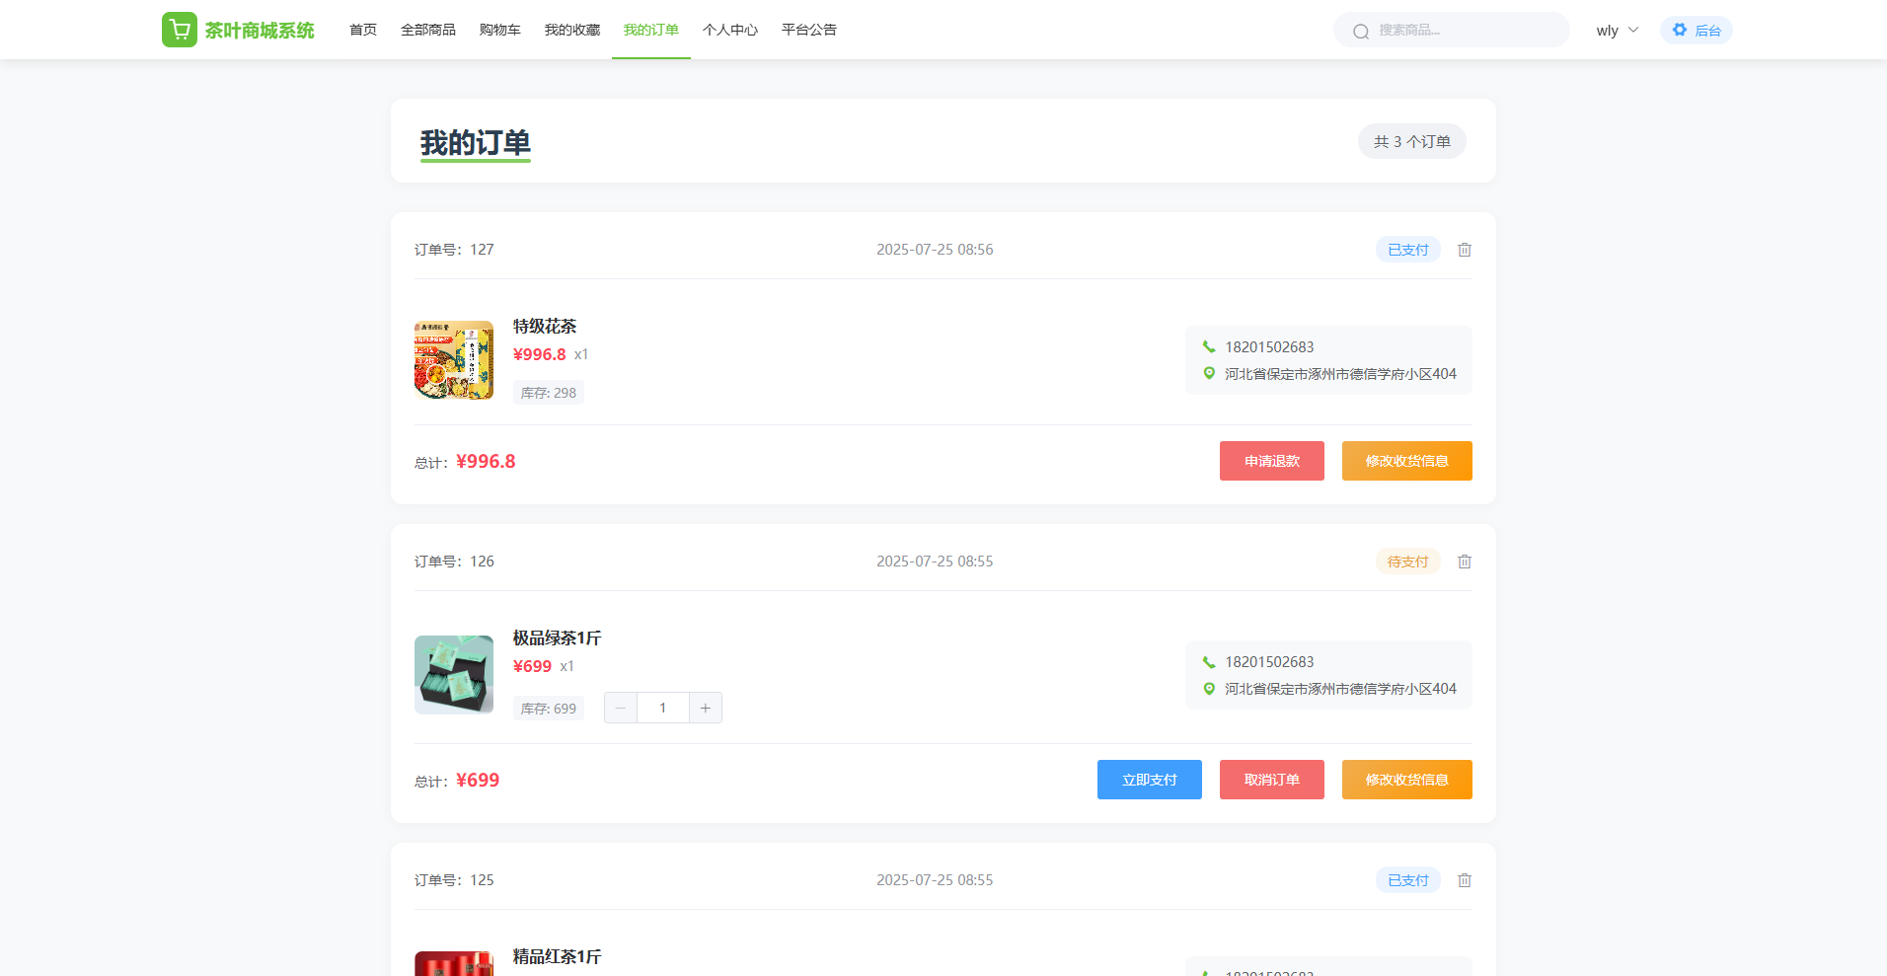Click 修改收货信息 on order 127
The height and width of the screenshot is (976, 1887).
[x=1406, y=461]
